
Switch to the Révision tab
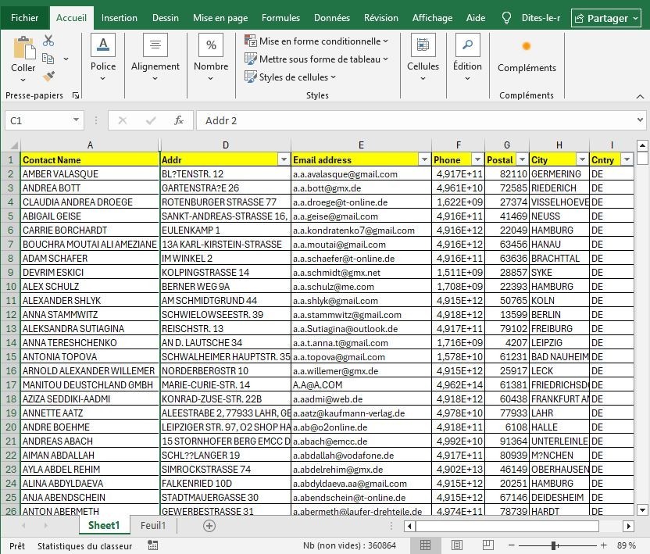(381, 18)
